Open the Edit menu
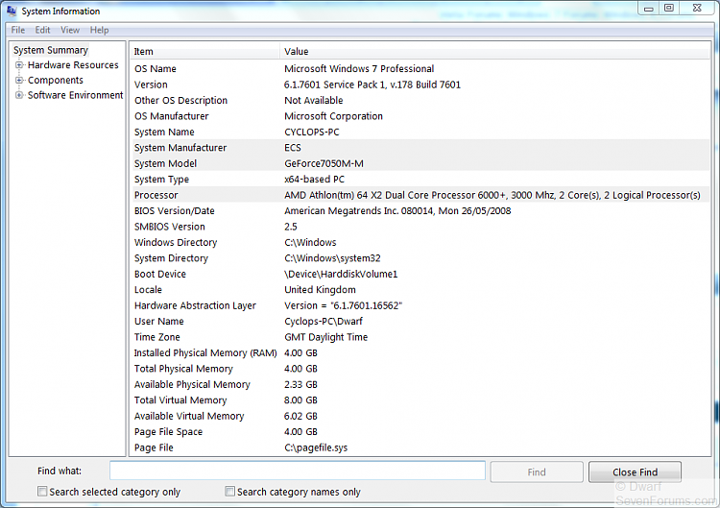The width and height of the screenshot is (720, 508). (42, 31)
